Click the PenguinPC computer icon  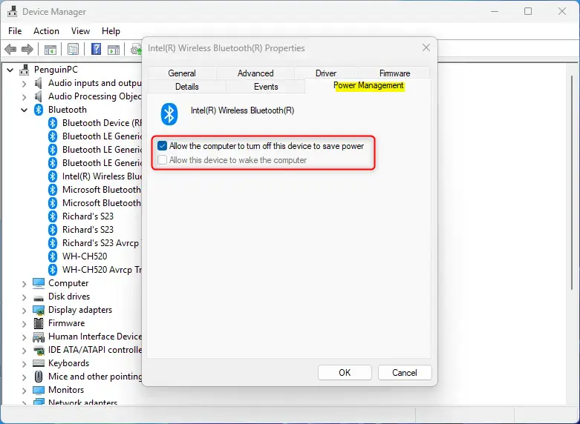tap(25, 70)
